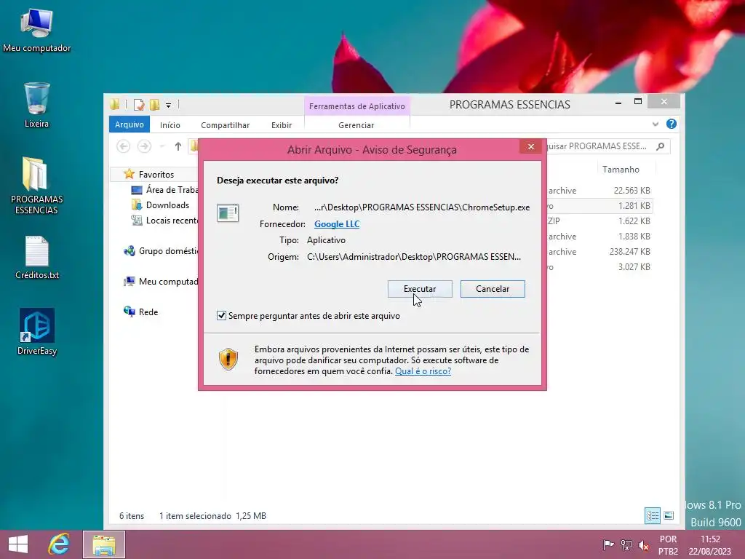
Task: Select the archive row sized 238.247 KB
Action: [x=599, y=251]
